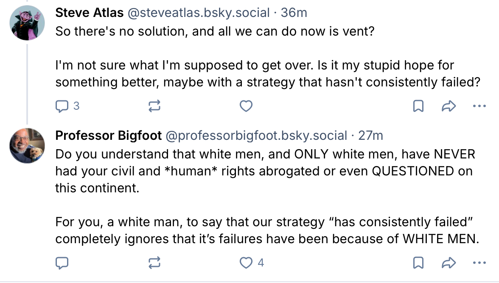Visit Professor Bigfoot display name profile
Image resolution: width=499 pixels, height=283 pixels.
[108, 136]
